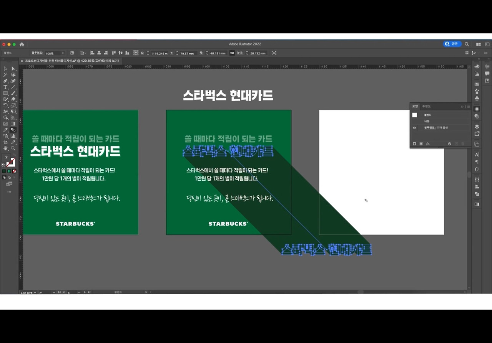The image size is (492, 343).
Task: Reset to default fill and stroke
Action: tap(4, 165)
